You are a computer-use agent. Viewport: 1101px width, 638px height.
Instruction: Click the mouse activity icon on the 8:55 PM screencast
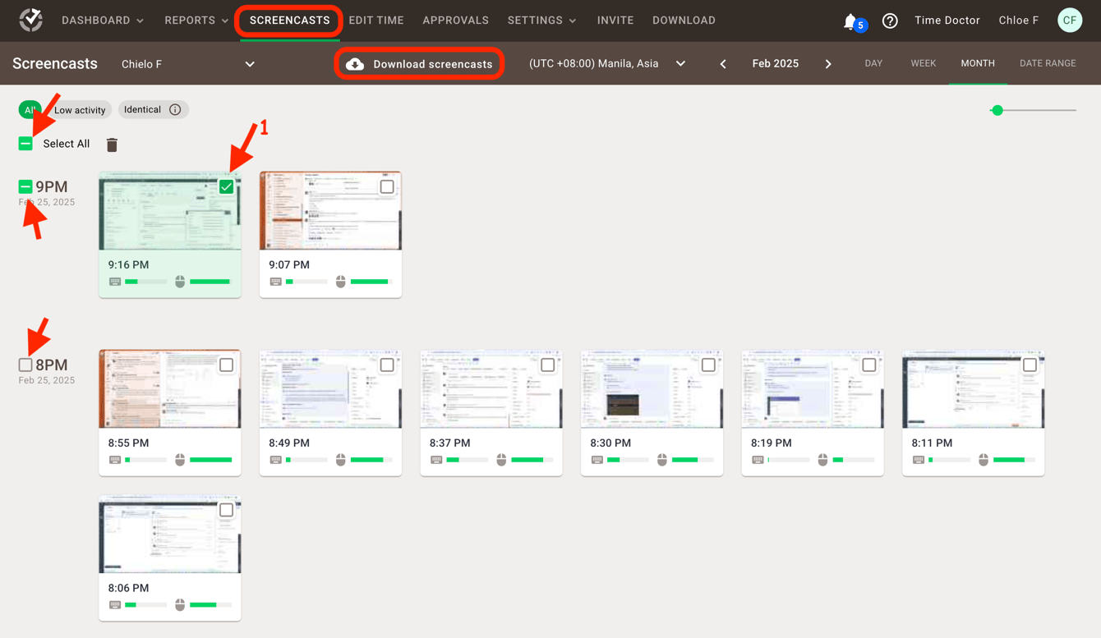pyautogui.click(x=180, y=459)
